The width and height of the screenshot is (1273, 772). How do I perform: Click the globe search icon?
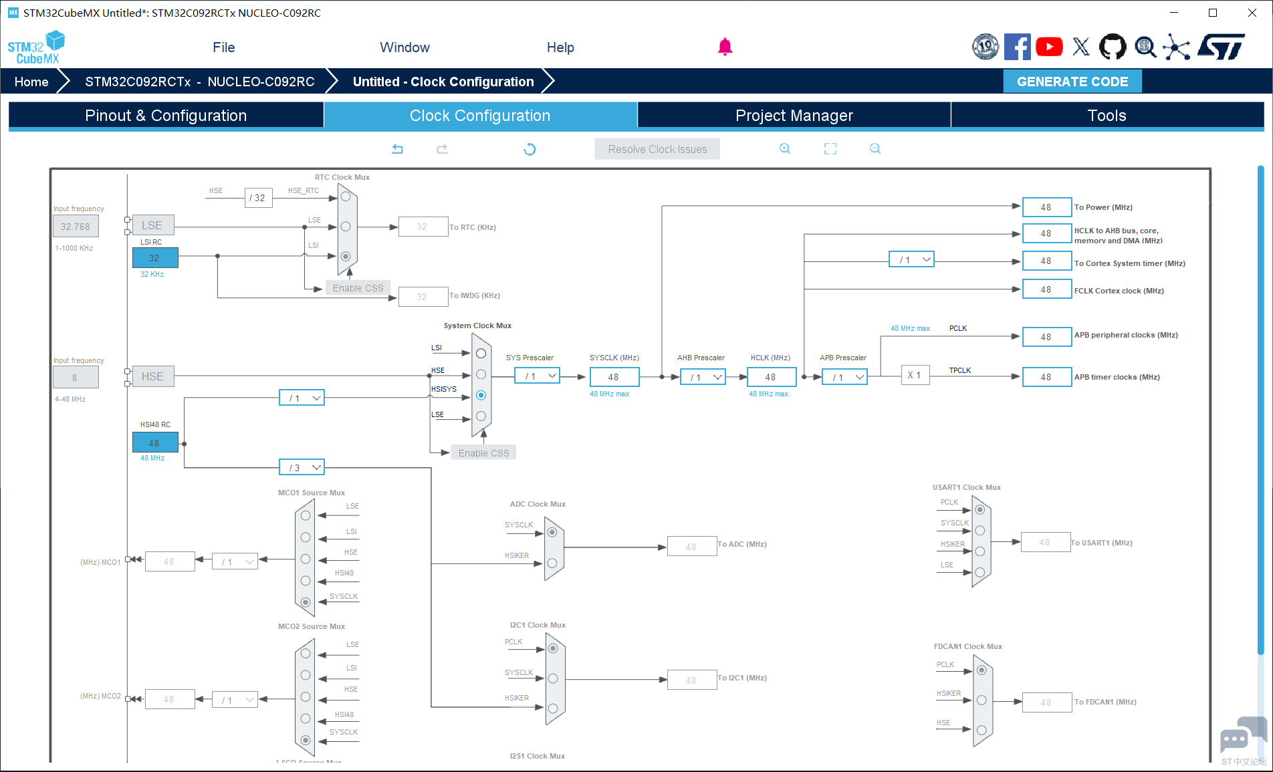(x=1145, y=47)
